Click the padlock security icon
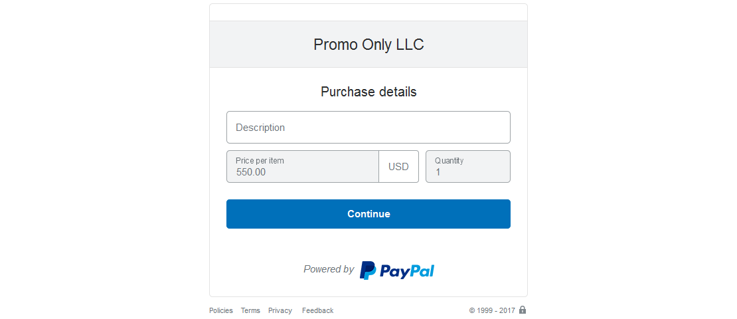737x319 pixels. [522, 310]
